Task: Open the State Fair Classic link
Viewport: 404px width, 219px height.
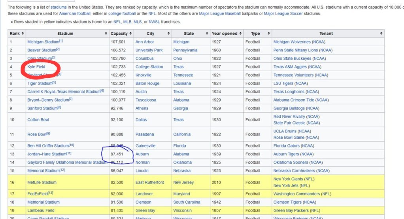Action: click(289, 123)
